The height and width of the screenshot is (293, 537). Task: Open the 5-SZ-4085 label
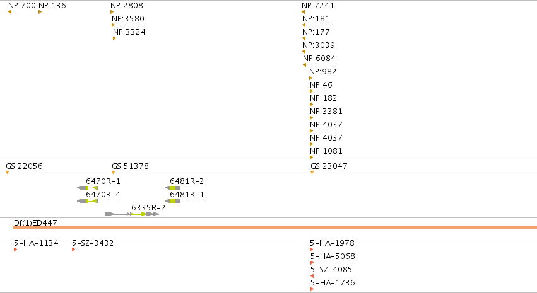331,270
